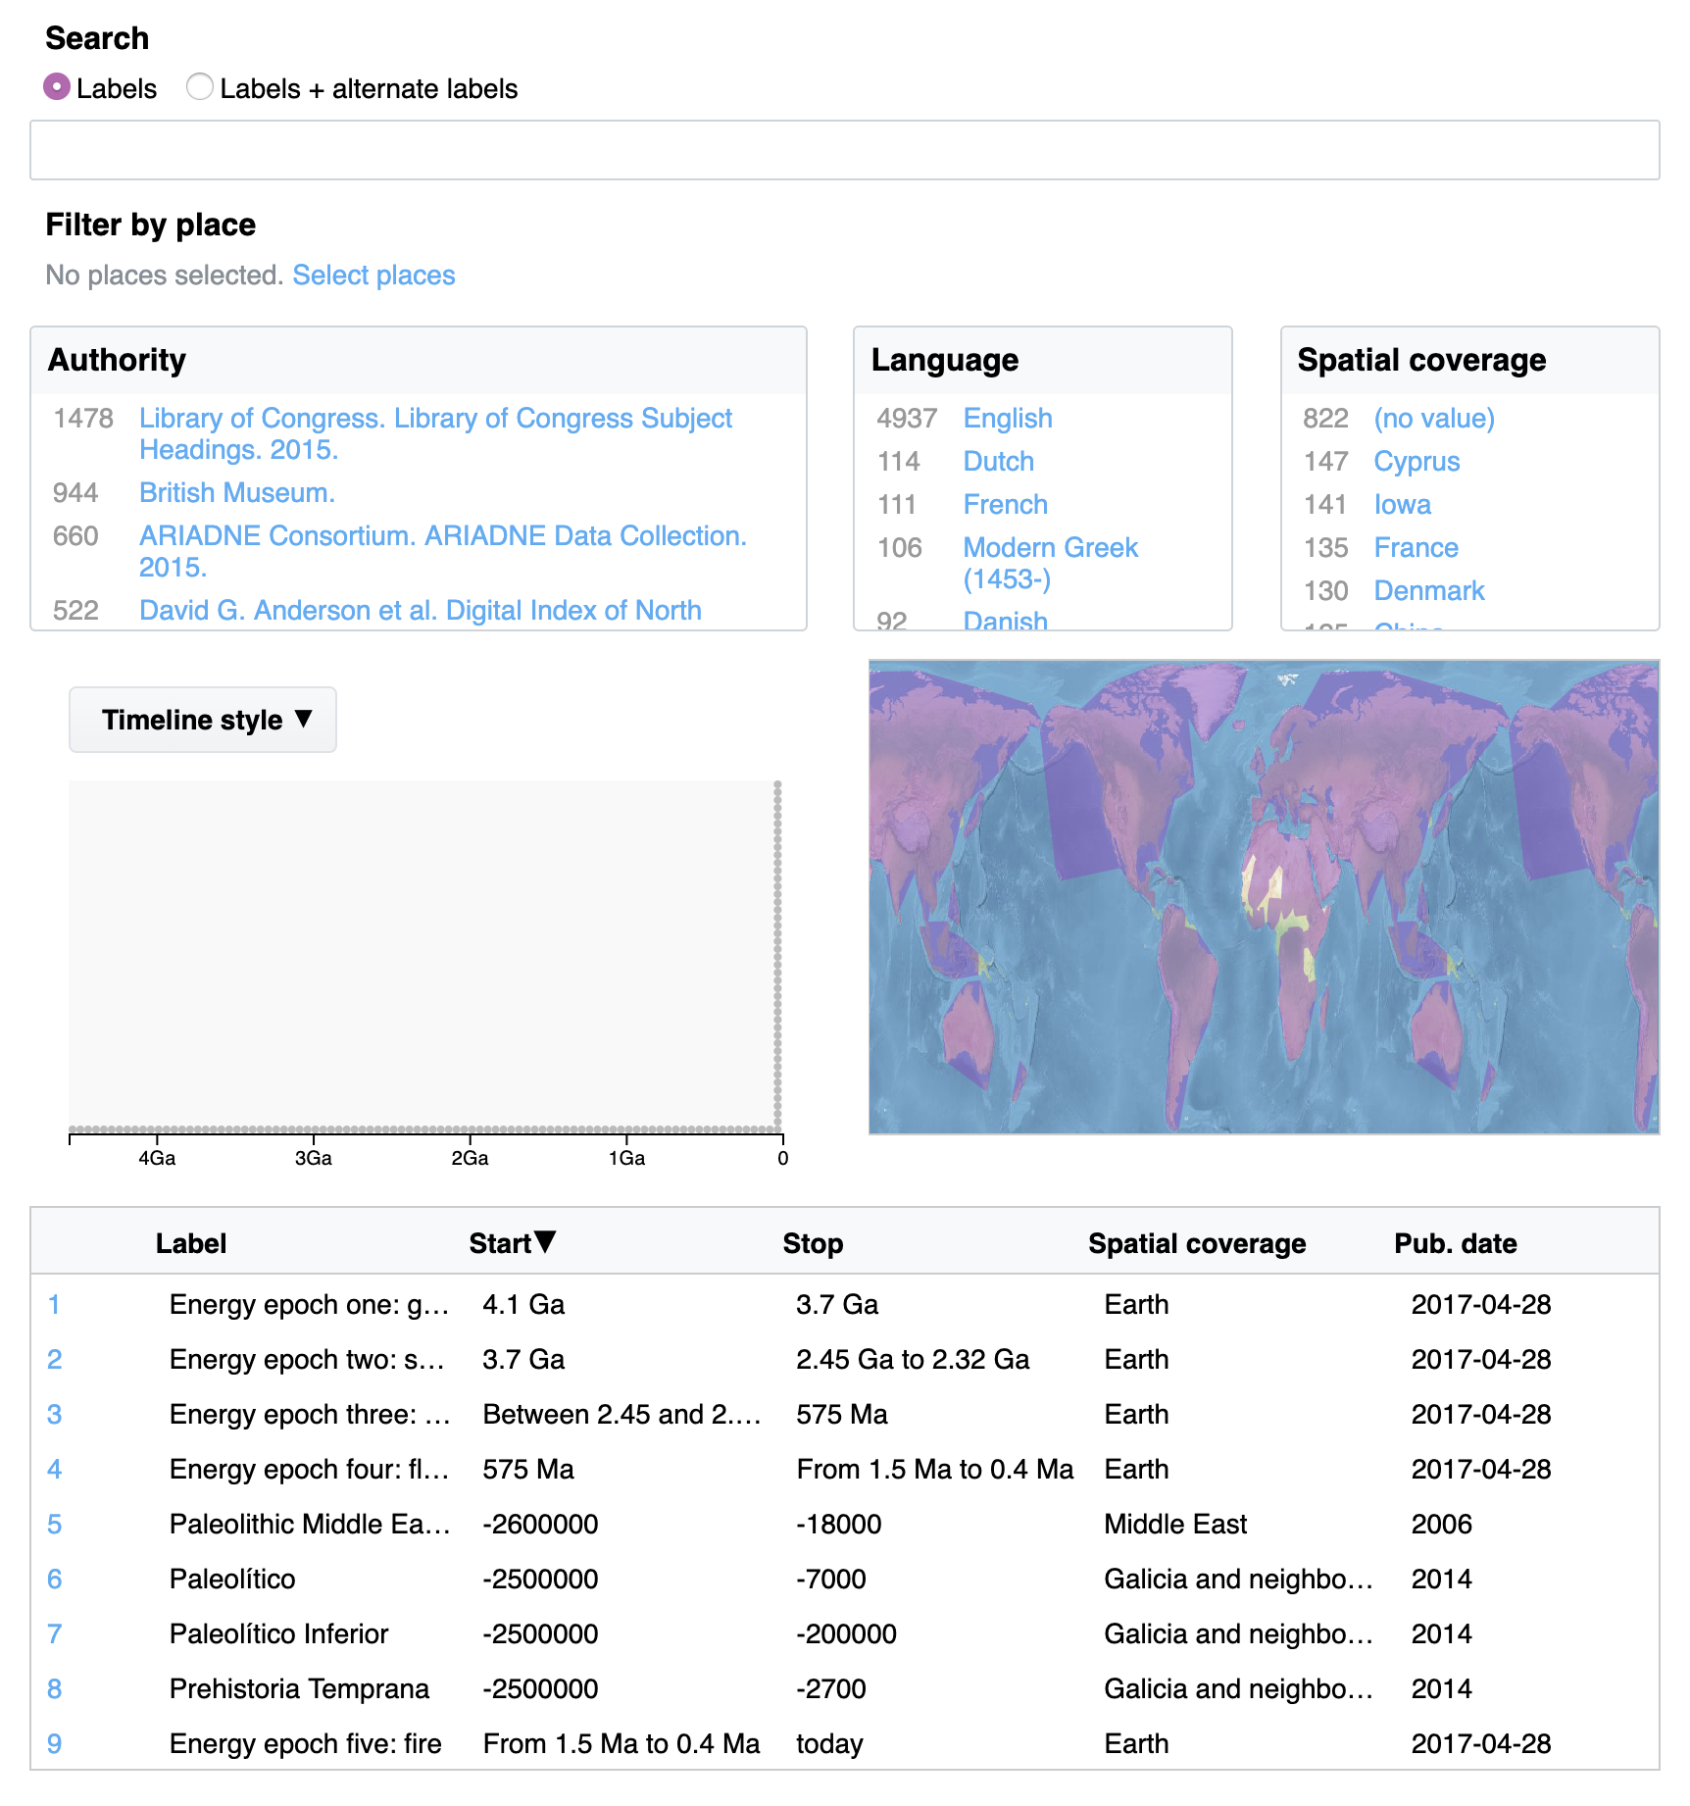Open row number 5 link
This screenshot has height=1806, width=1690.
(54, 1525)
